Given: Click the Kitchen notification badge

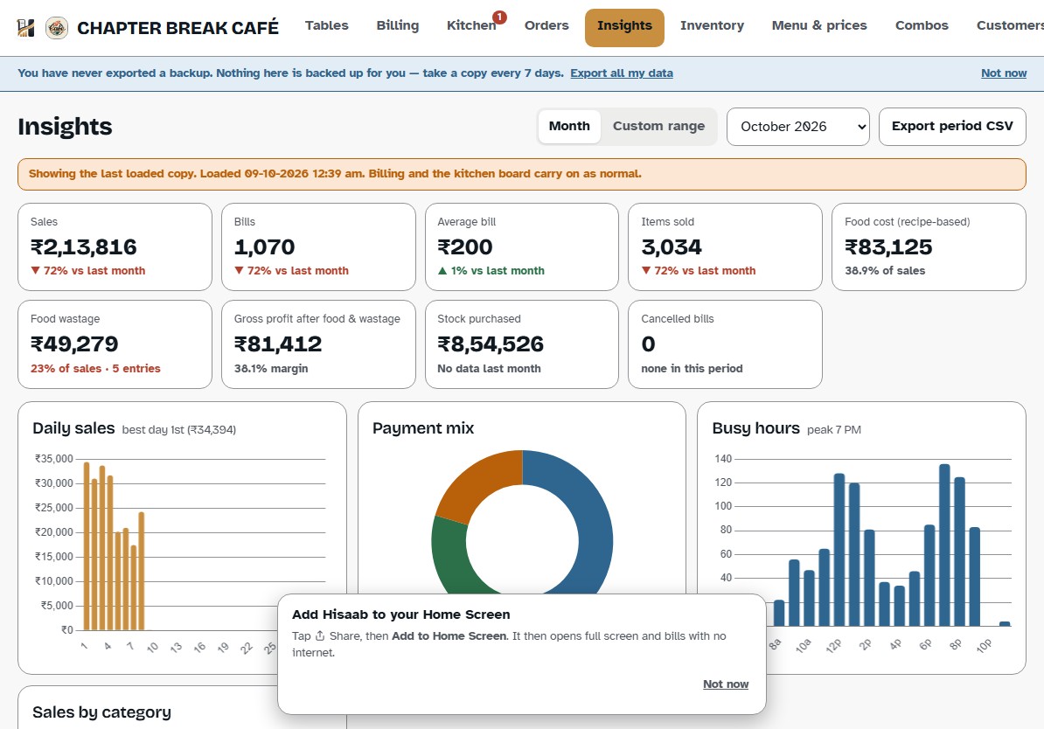Looking at the screenshot, I should tap(499, 17).
